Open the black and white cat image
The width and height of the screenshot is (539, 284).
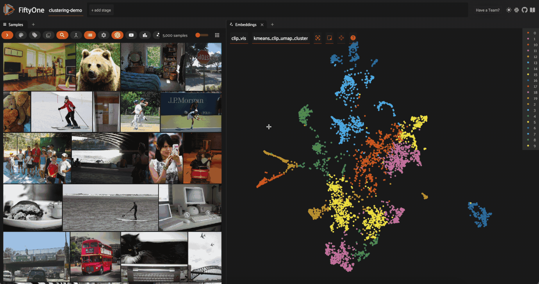154,256
